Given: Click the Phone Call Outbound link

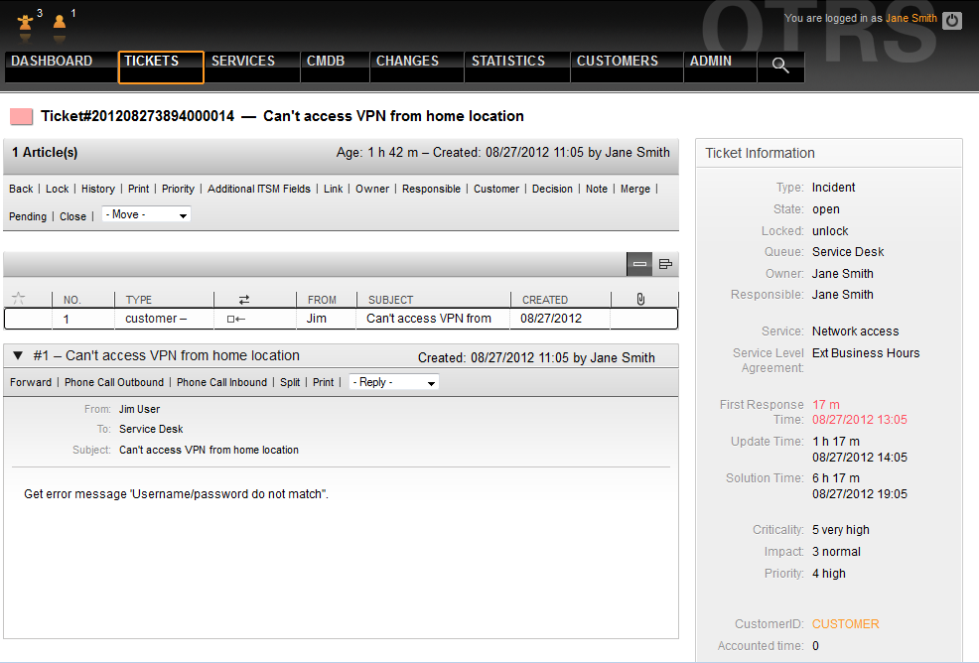Looking at the screenshot, I should point(114,382).
